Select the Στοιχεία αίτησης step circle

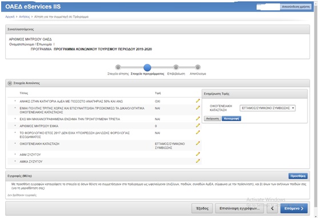tap(118, 67)
